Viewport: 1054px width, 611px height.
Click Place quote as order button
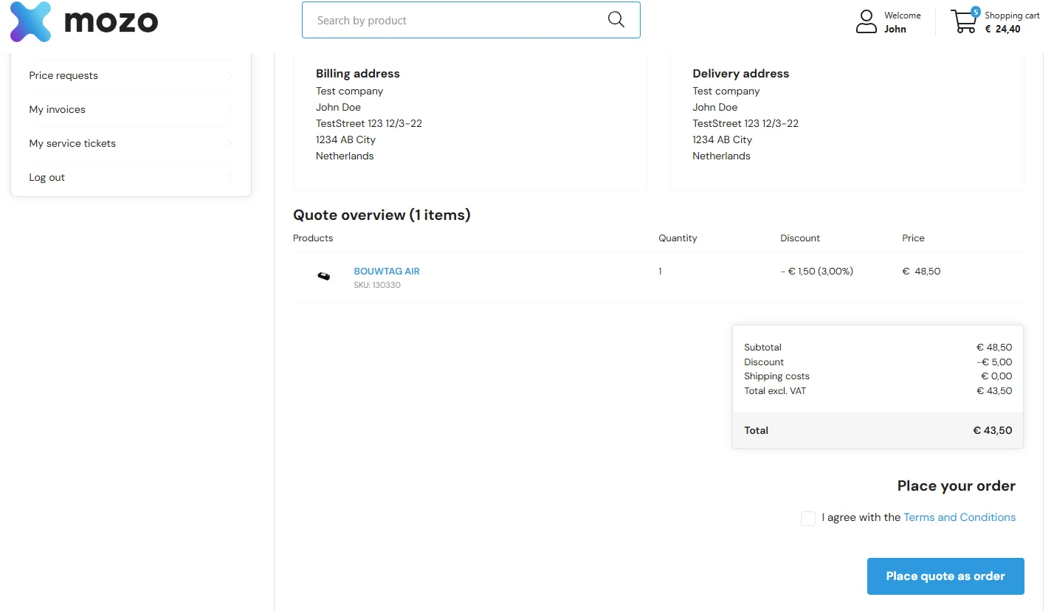(x=945, y=576)
